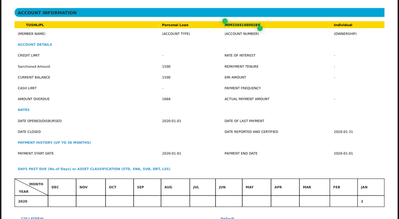Click the DATES section heading
This screenshot has height=219, width=399.
tap(24, 110)
